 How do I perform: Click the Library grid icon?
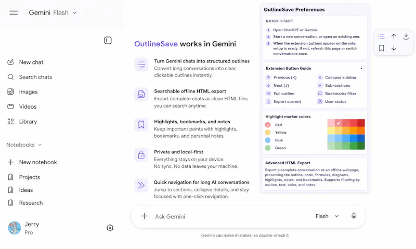click(10, 122)
